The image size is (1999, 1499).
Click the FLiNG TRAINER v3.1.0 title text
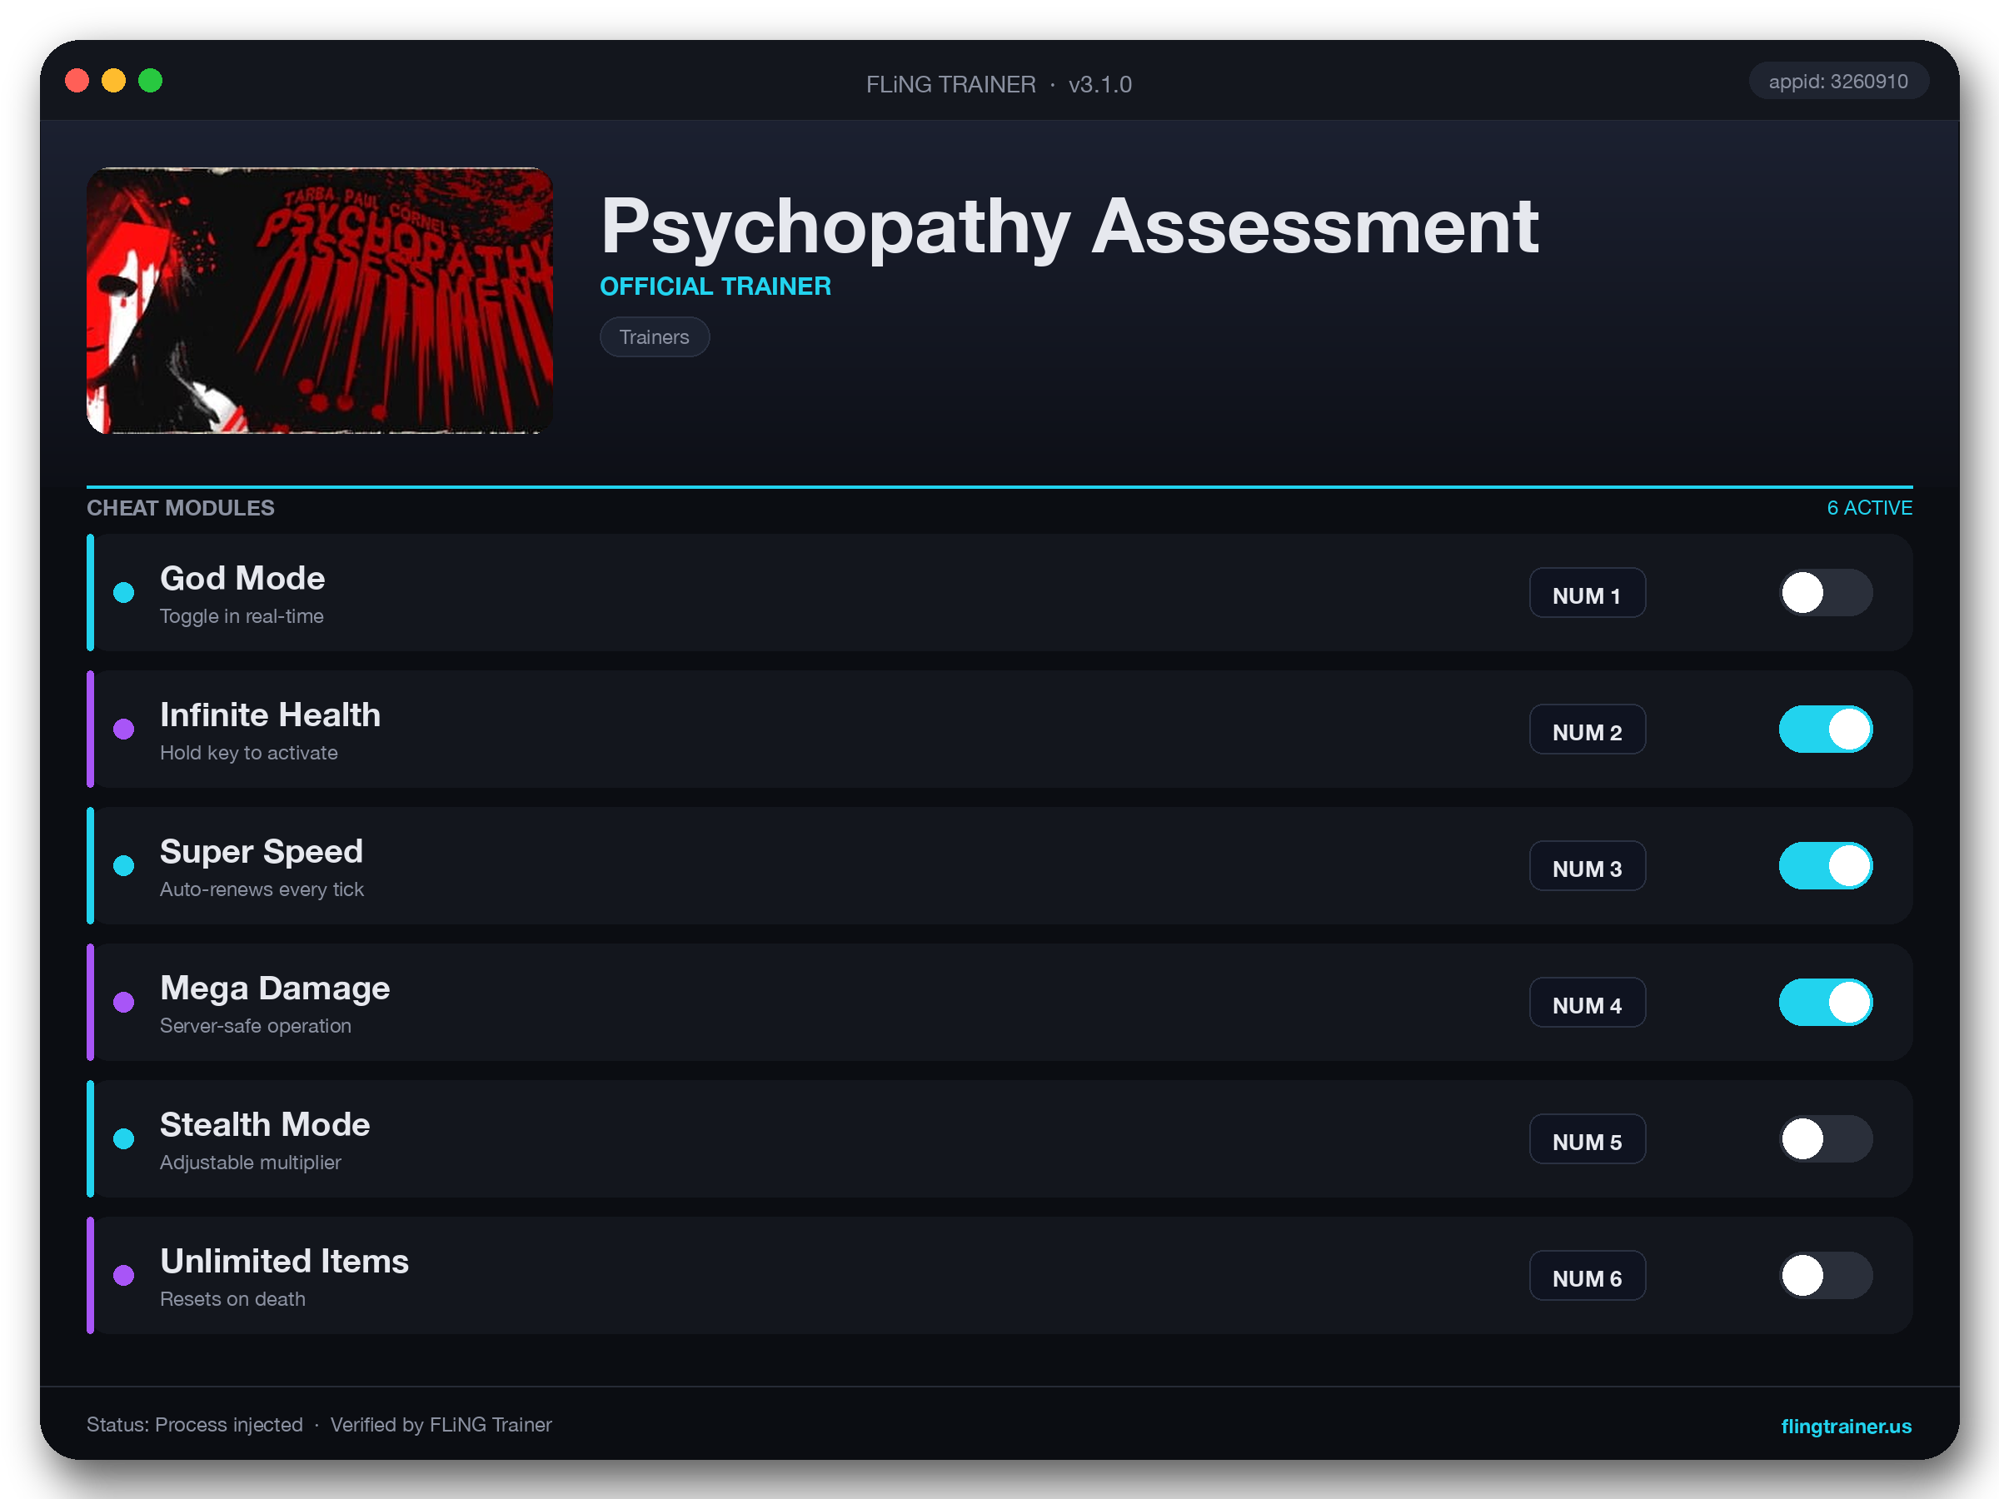tap(999, 84)
